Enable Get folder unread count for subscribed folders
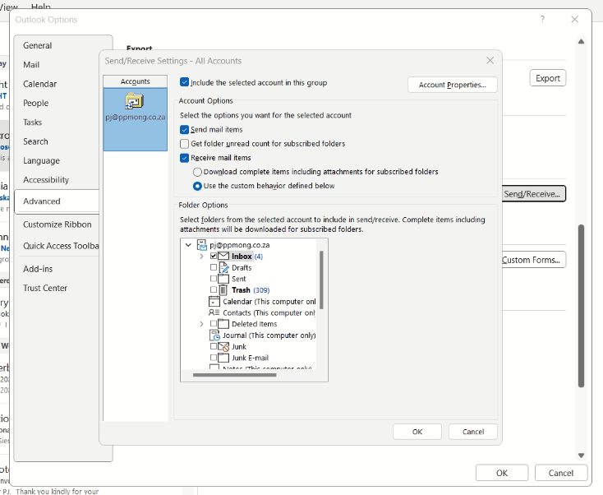Viewport: 603px width, 495px height. pyautogui.click(x=185, y=144)
